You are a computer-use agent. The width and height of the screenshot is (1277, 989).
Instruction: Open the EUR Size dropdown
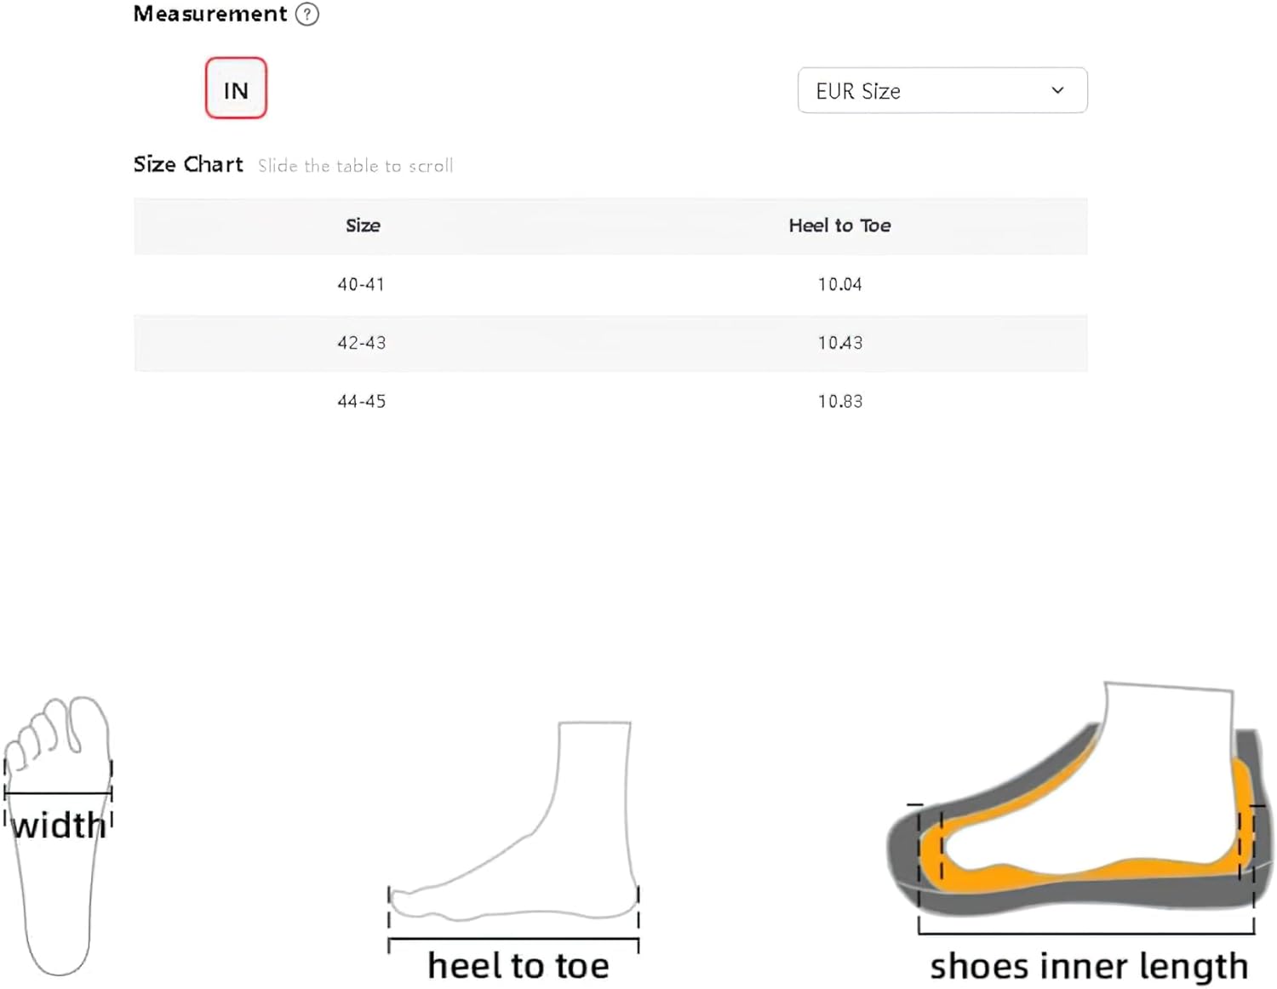[942, 90]
